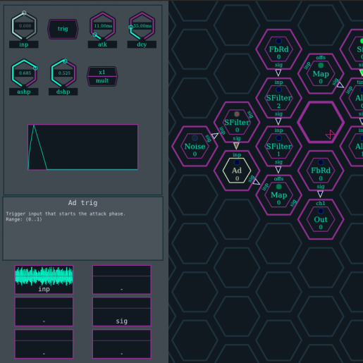The height and width of the screenshot is (363, 363).
Task: Click the arrow between FbRd and Out ch1
Action: tap(321, 194)
